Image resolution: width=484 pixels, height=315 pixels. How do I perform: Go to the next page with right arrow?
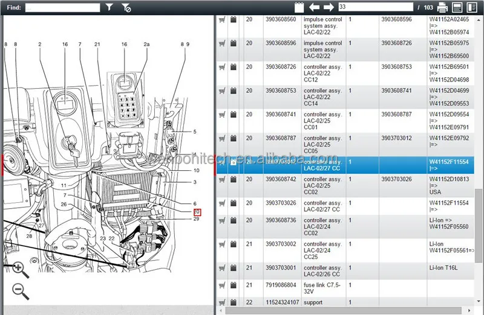click(x=329, y=7)
